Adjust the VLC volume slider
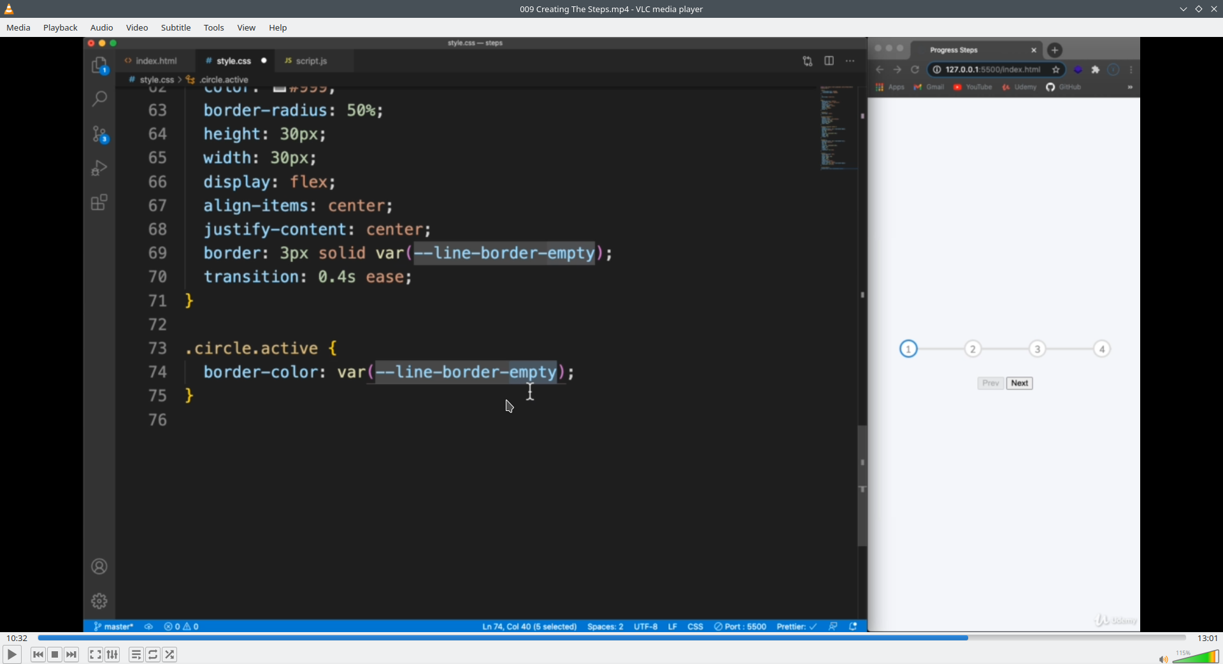This screenshot has height=664, width=1223. (x=1196, y=657)
